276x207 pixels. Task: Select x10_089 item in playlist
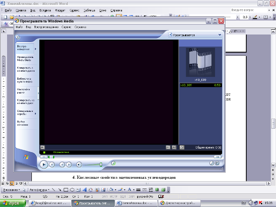coord(200,85)
